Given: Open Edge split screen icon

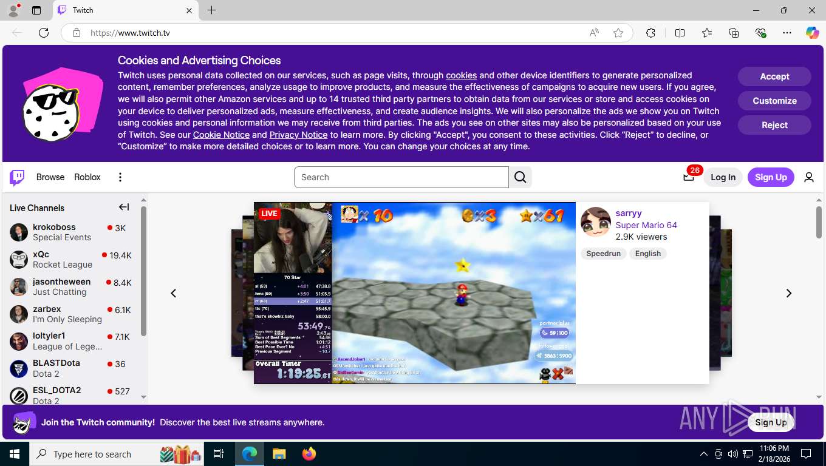Looking at the screenshot, I should pos(680,33).
